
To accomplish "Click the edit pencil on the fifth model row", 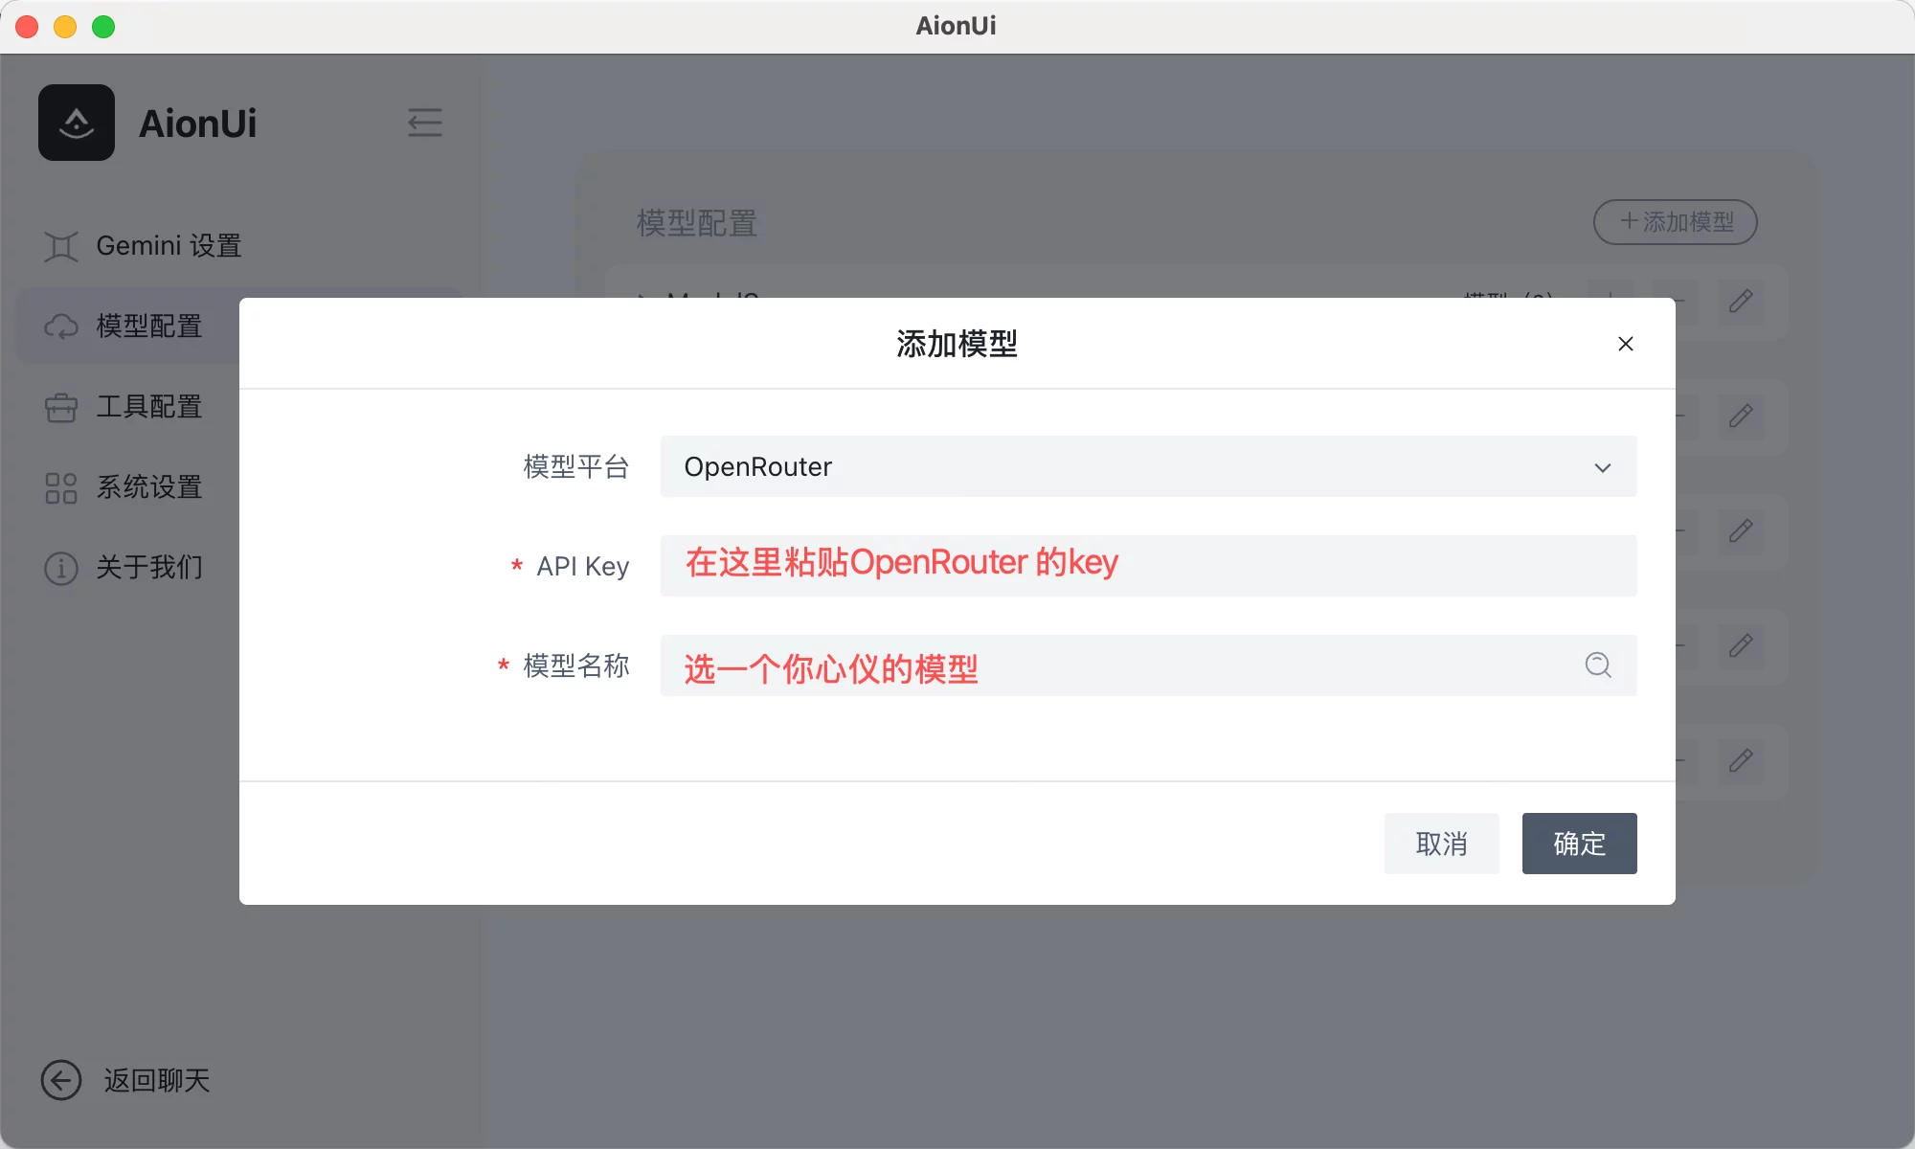I will [1741, 761].
